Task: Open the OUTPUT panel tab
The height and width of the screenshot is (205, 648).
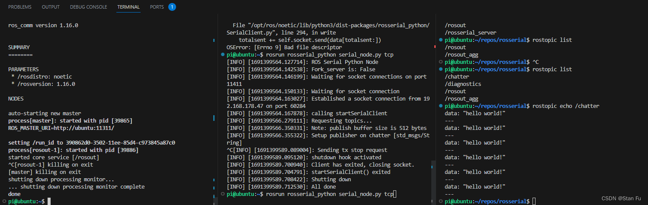Action: pyautogui.click(x=51, y=7)
